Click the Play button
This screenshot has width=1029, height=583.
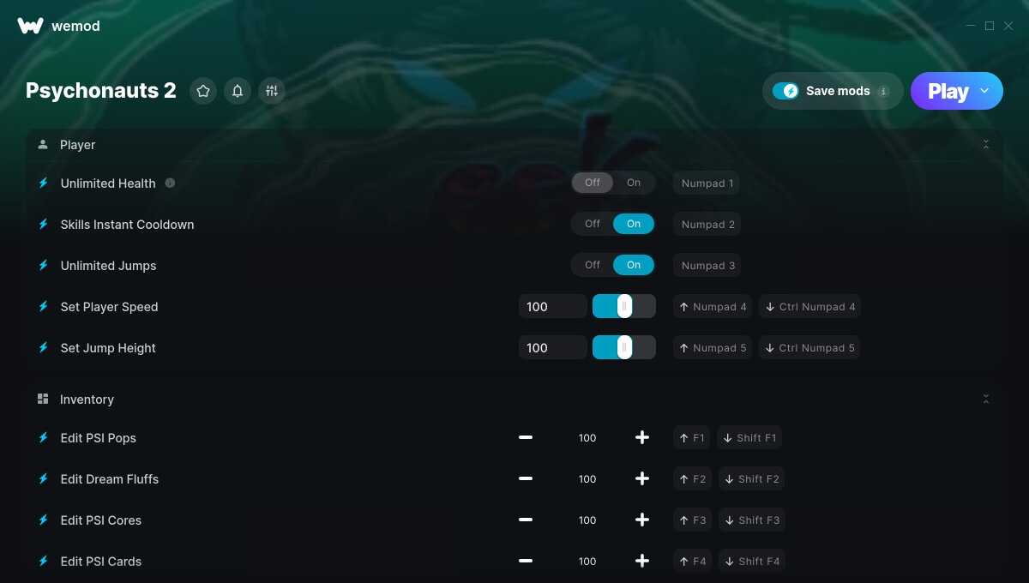[948, 91]
